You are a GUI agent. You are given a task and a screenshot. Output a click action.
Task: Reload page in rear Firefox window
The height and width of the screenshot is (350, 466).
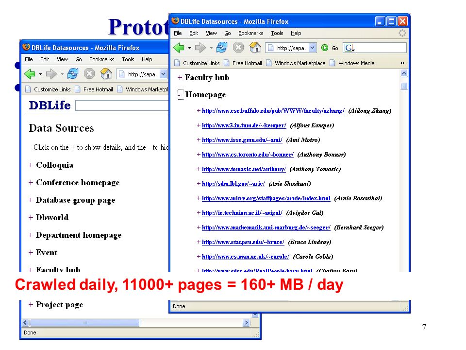pos(73,74)
